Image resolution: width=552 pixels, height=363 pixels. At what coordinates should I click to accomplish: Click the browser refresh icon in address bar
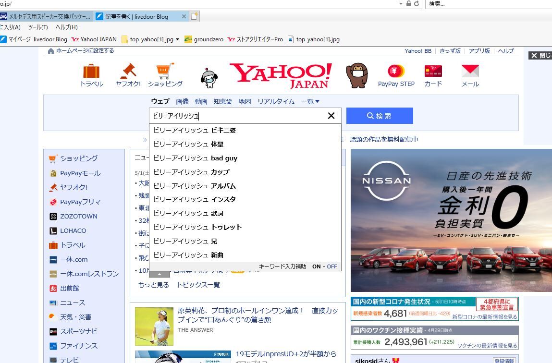pyautogui.click(x=417, y=3)
